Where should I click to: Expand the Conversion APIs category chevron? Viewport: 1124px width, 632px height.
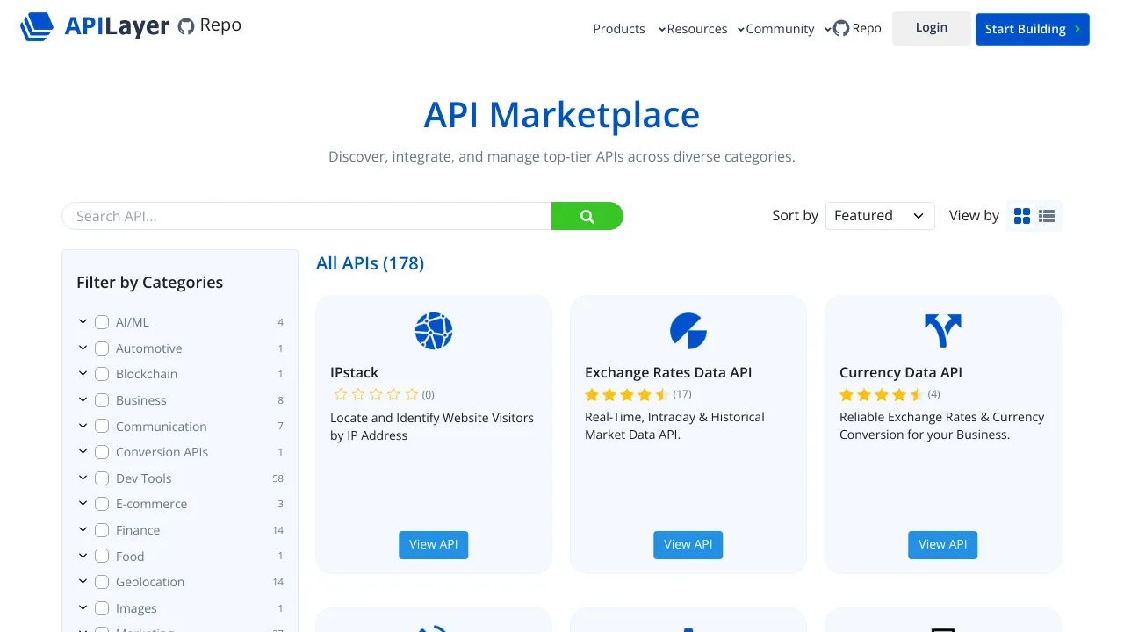83,451
